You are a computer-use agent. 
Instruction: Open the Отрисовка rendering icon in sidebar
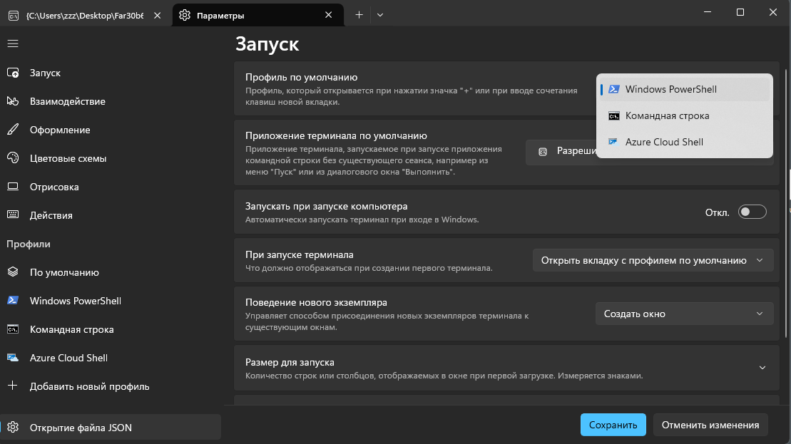(13, 187)
